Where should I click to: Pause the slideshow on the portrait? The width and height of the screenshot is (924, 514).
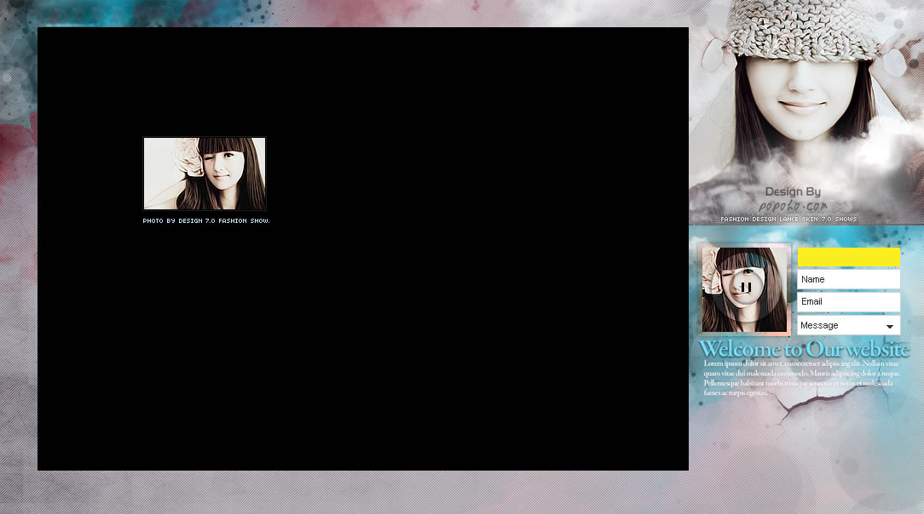746,288
